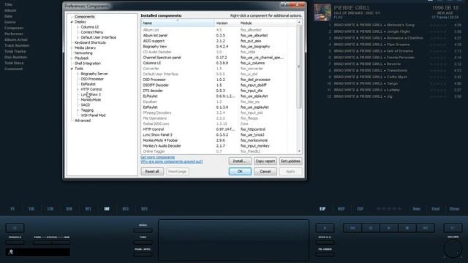Click the help question mark in Preferences title bar
Viewport: 468px width, 263px height.
284,5
